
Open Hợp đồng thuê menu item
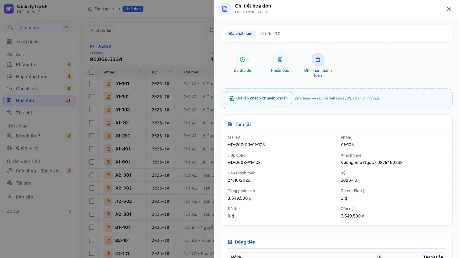[39, 77]
